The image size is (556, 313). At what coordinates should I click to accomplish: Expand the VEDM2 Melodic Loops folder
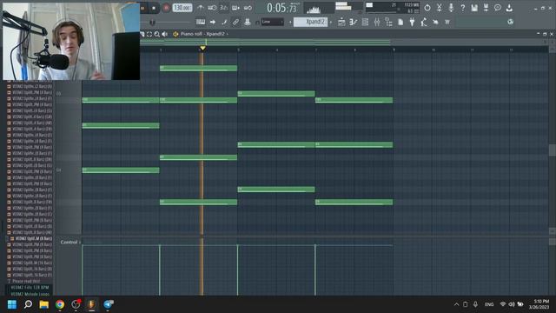[30, 294]
